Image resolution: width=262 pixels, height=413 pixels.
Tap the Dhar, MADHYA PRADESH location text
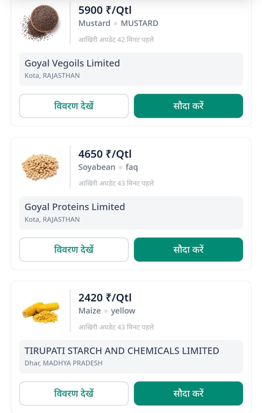[x=63, y=363]
